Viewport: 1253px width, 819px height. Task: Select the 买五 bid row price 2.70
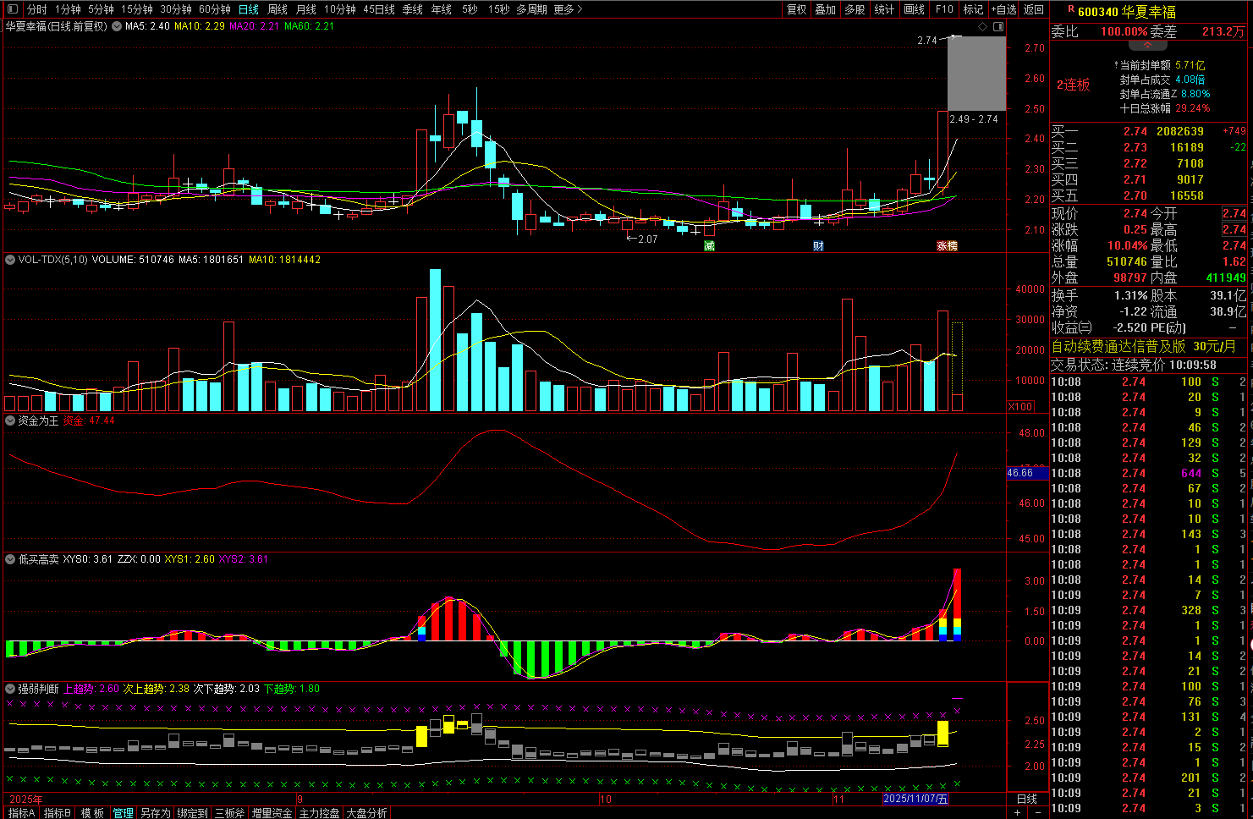[1135, 195]
